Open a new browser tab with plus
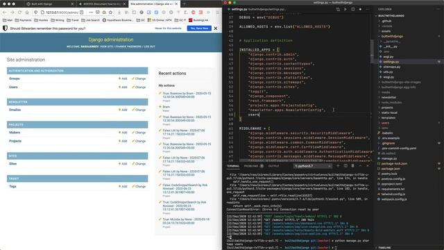This screenshot has height=250, width=444. [184, 4]
